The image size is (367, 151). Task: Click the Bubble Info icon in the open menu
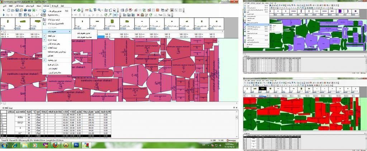[x=44, y=15]
